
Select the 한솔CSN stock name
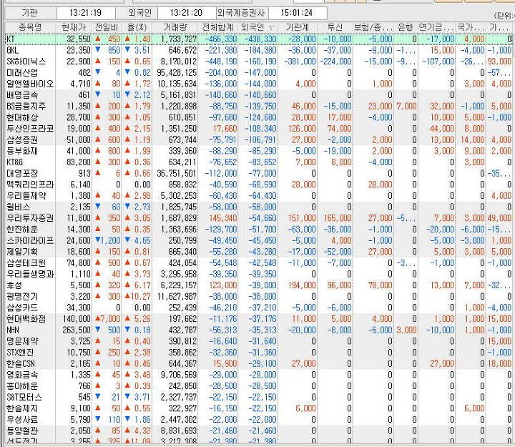pos(21,363)
